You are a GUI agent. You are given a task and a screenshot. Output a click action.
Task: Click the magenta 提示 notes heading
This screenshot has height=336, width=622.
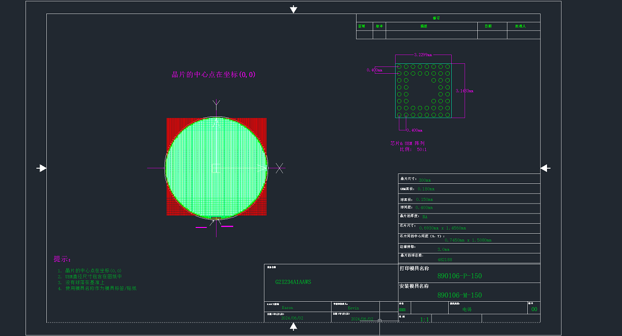click(62, 259)
